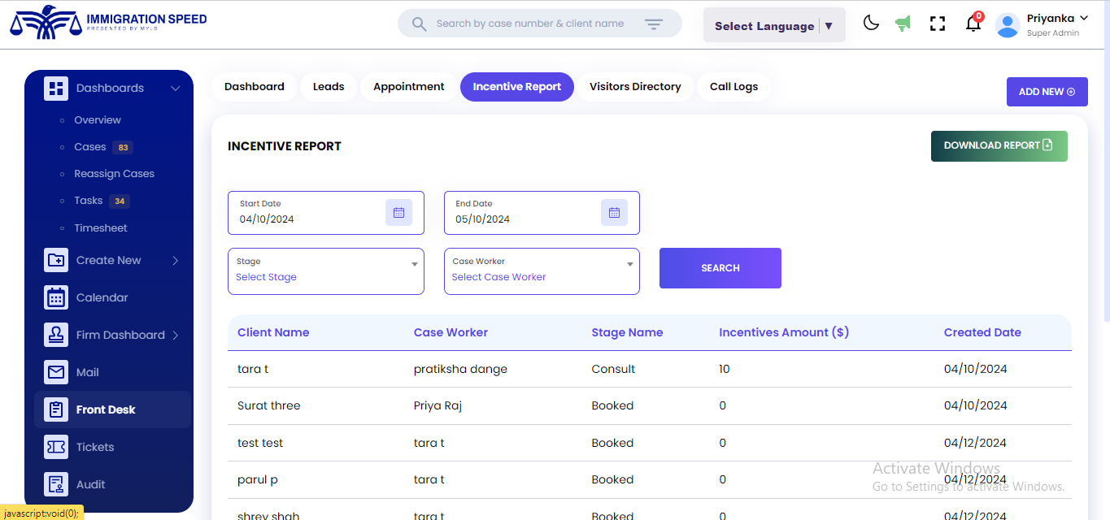Open the Tickets section

pyautogui.click(x=94, y=447)
